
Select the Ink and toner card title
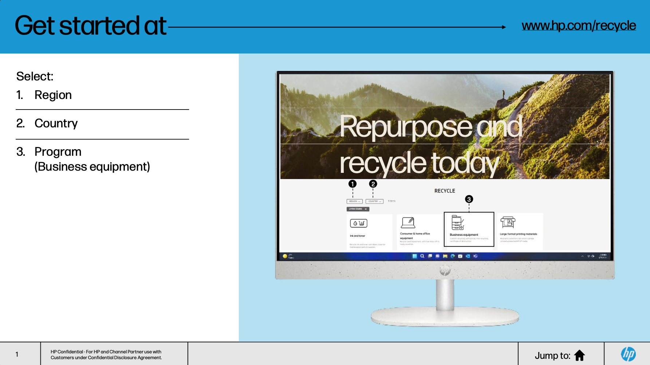pyautogui.click(x=358, y=236)
